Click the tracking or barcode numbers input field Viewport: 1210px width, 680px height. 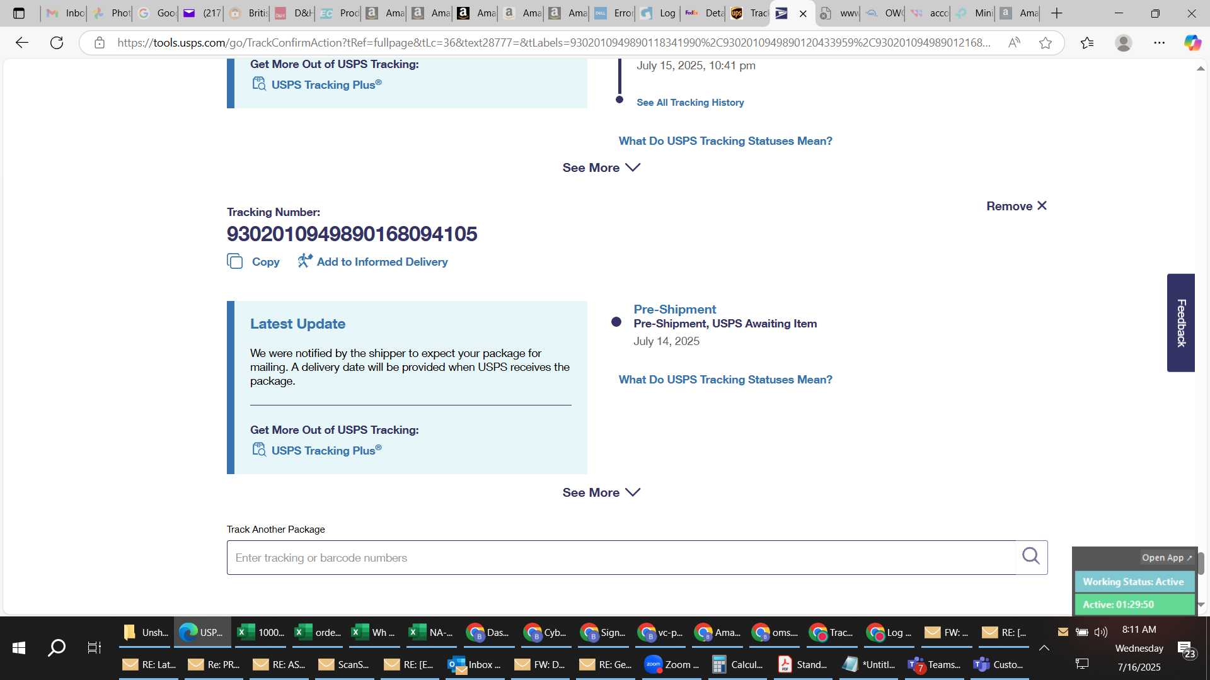point(621,557)
